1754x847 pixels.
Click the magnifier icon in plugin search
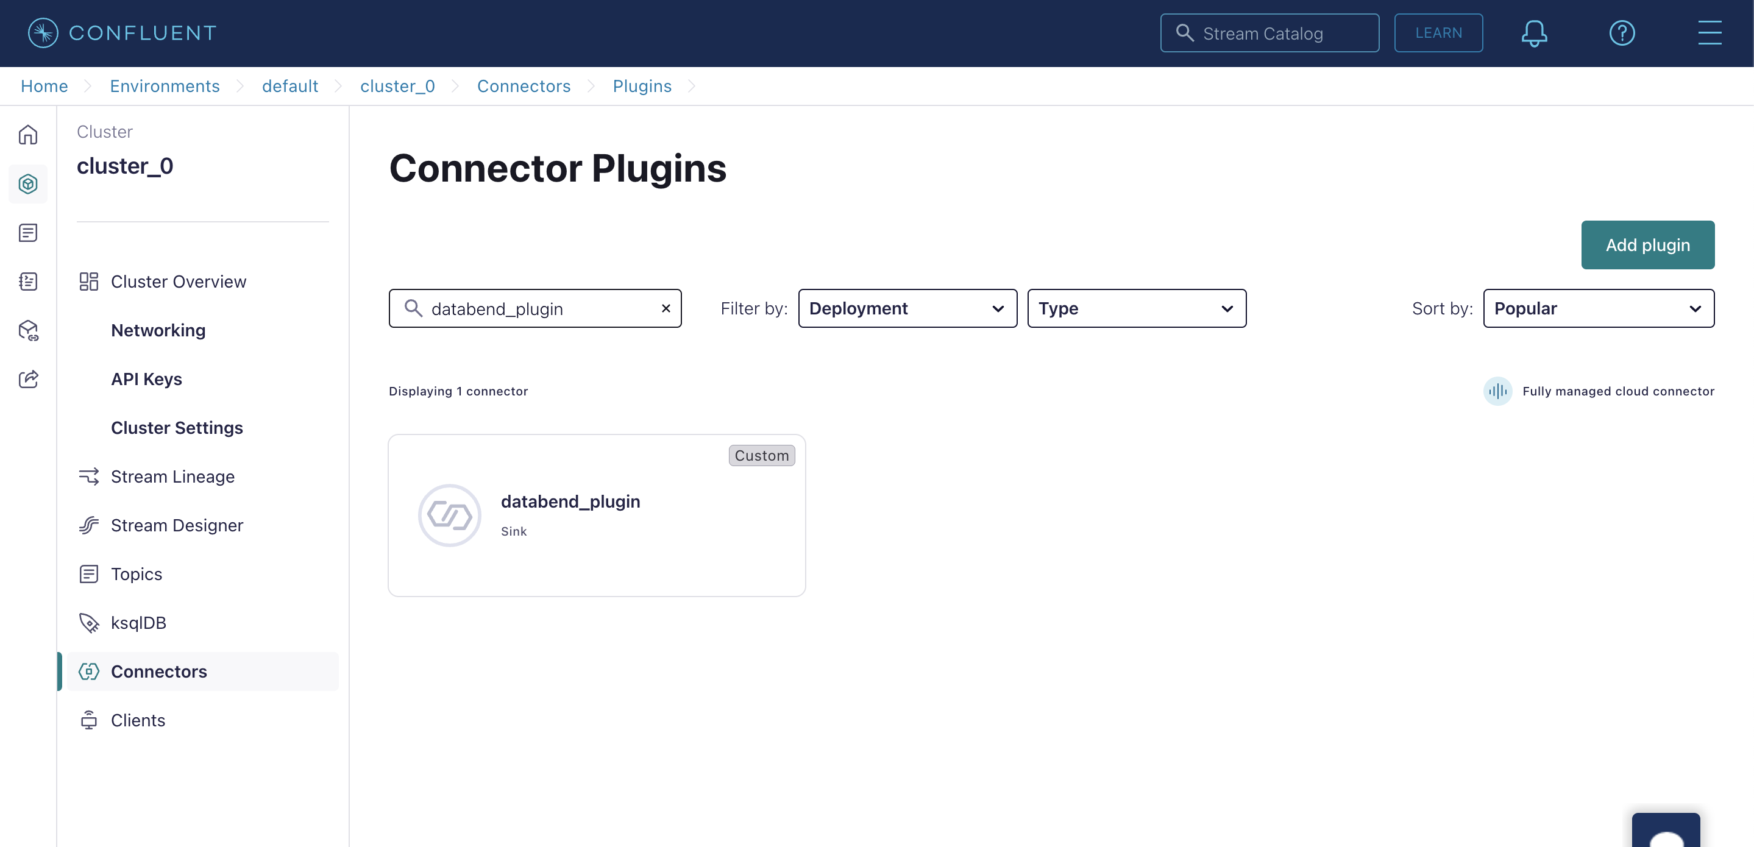tap(413, 308)
